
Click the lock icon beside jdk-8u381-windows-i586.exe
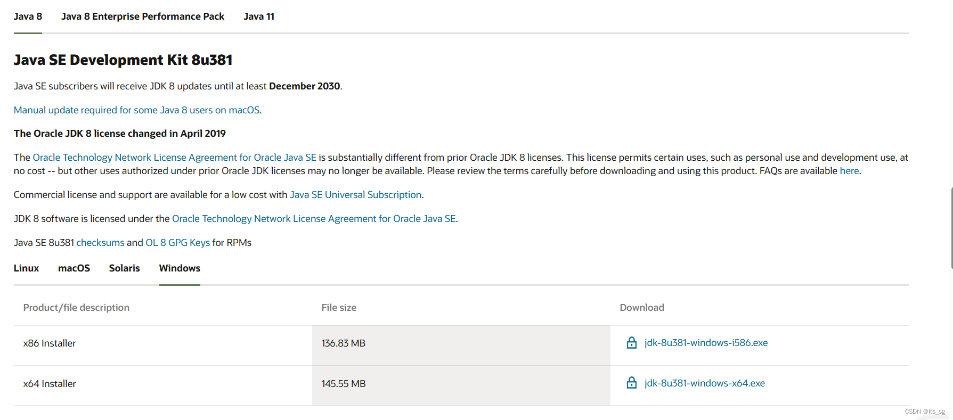click(631, 343)
